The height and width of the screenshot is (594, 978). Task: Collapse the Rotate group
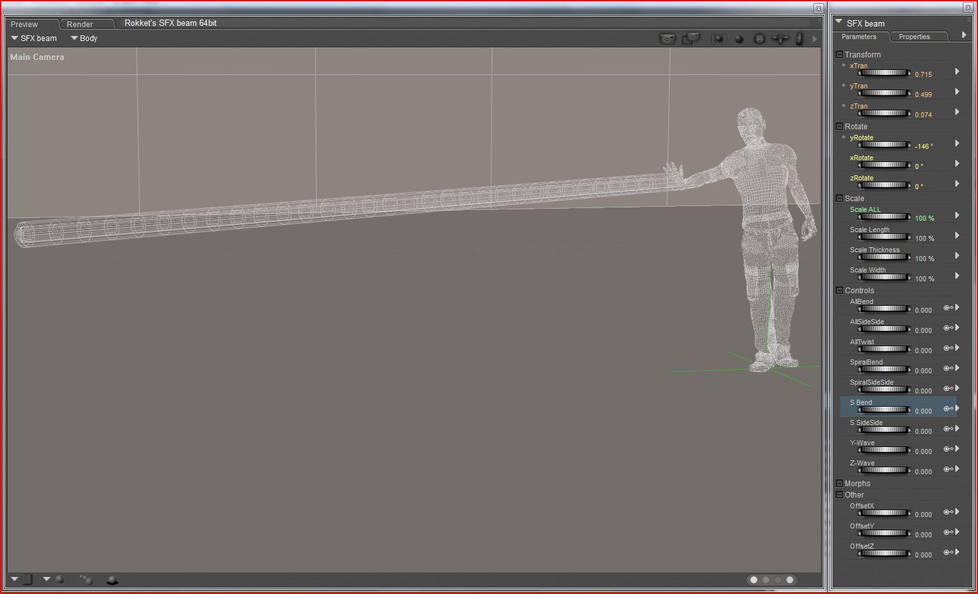point(839,127)
